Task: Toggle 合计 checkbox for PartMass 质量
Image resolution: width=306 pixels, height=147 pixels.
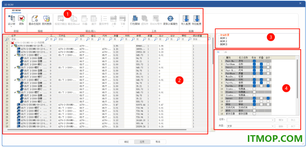Action: coord(268,73)
